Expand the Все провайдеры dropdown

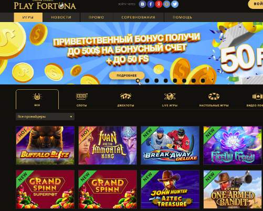[45, 117]
